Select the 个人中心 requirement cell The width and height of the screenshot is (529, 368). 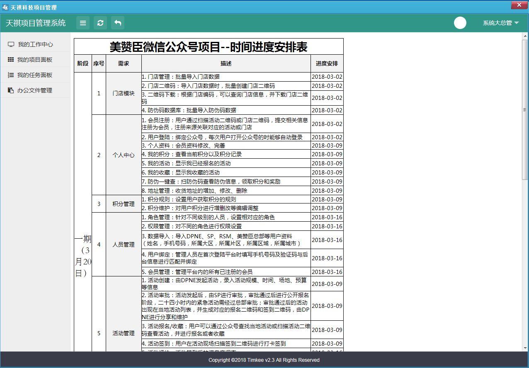coord(123,155)
